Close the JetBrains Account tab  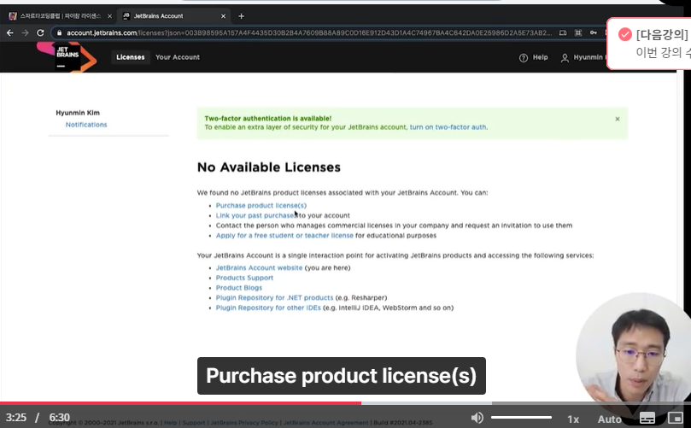(223, 16)
